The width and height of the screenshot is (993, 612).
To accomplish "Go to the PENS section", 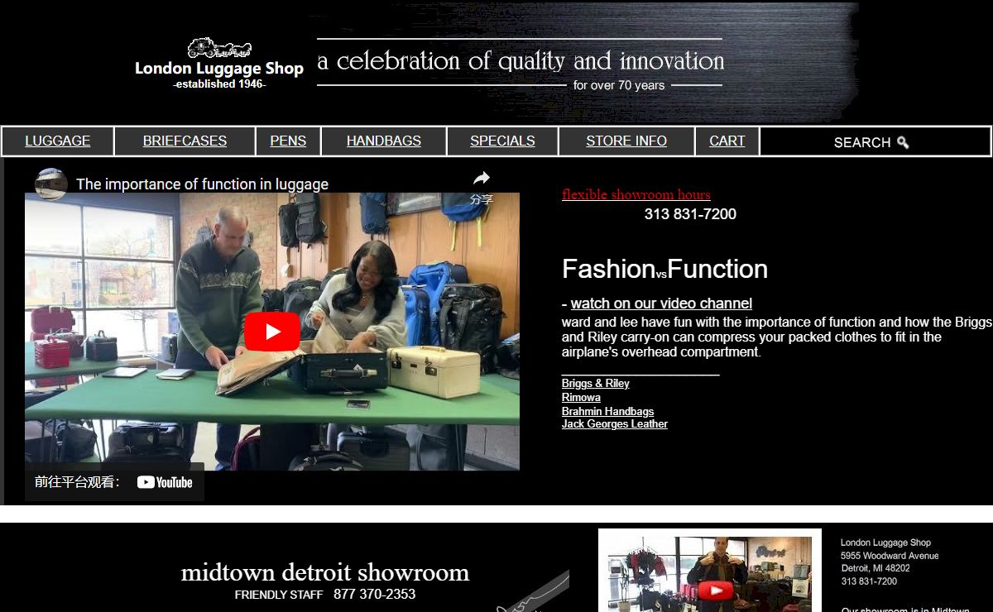I will (x=288, y=141).
